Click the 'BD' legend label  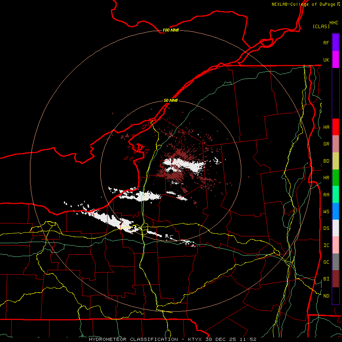point(326,161)
